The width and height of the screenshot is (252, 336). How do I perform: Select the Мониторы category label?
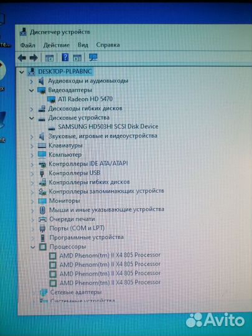(65, 201)
